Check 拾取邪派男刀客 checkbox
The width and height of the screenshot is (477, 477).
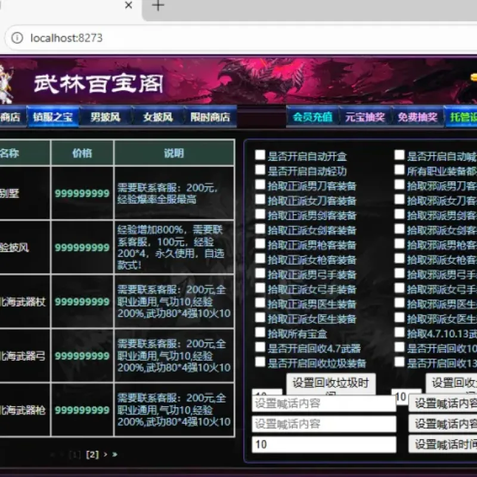[399, 184]
